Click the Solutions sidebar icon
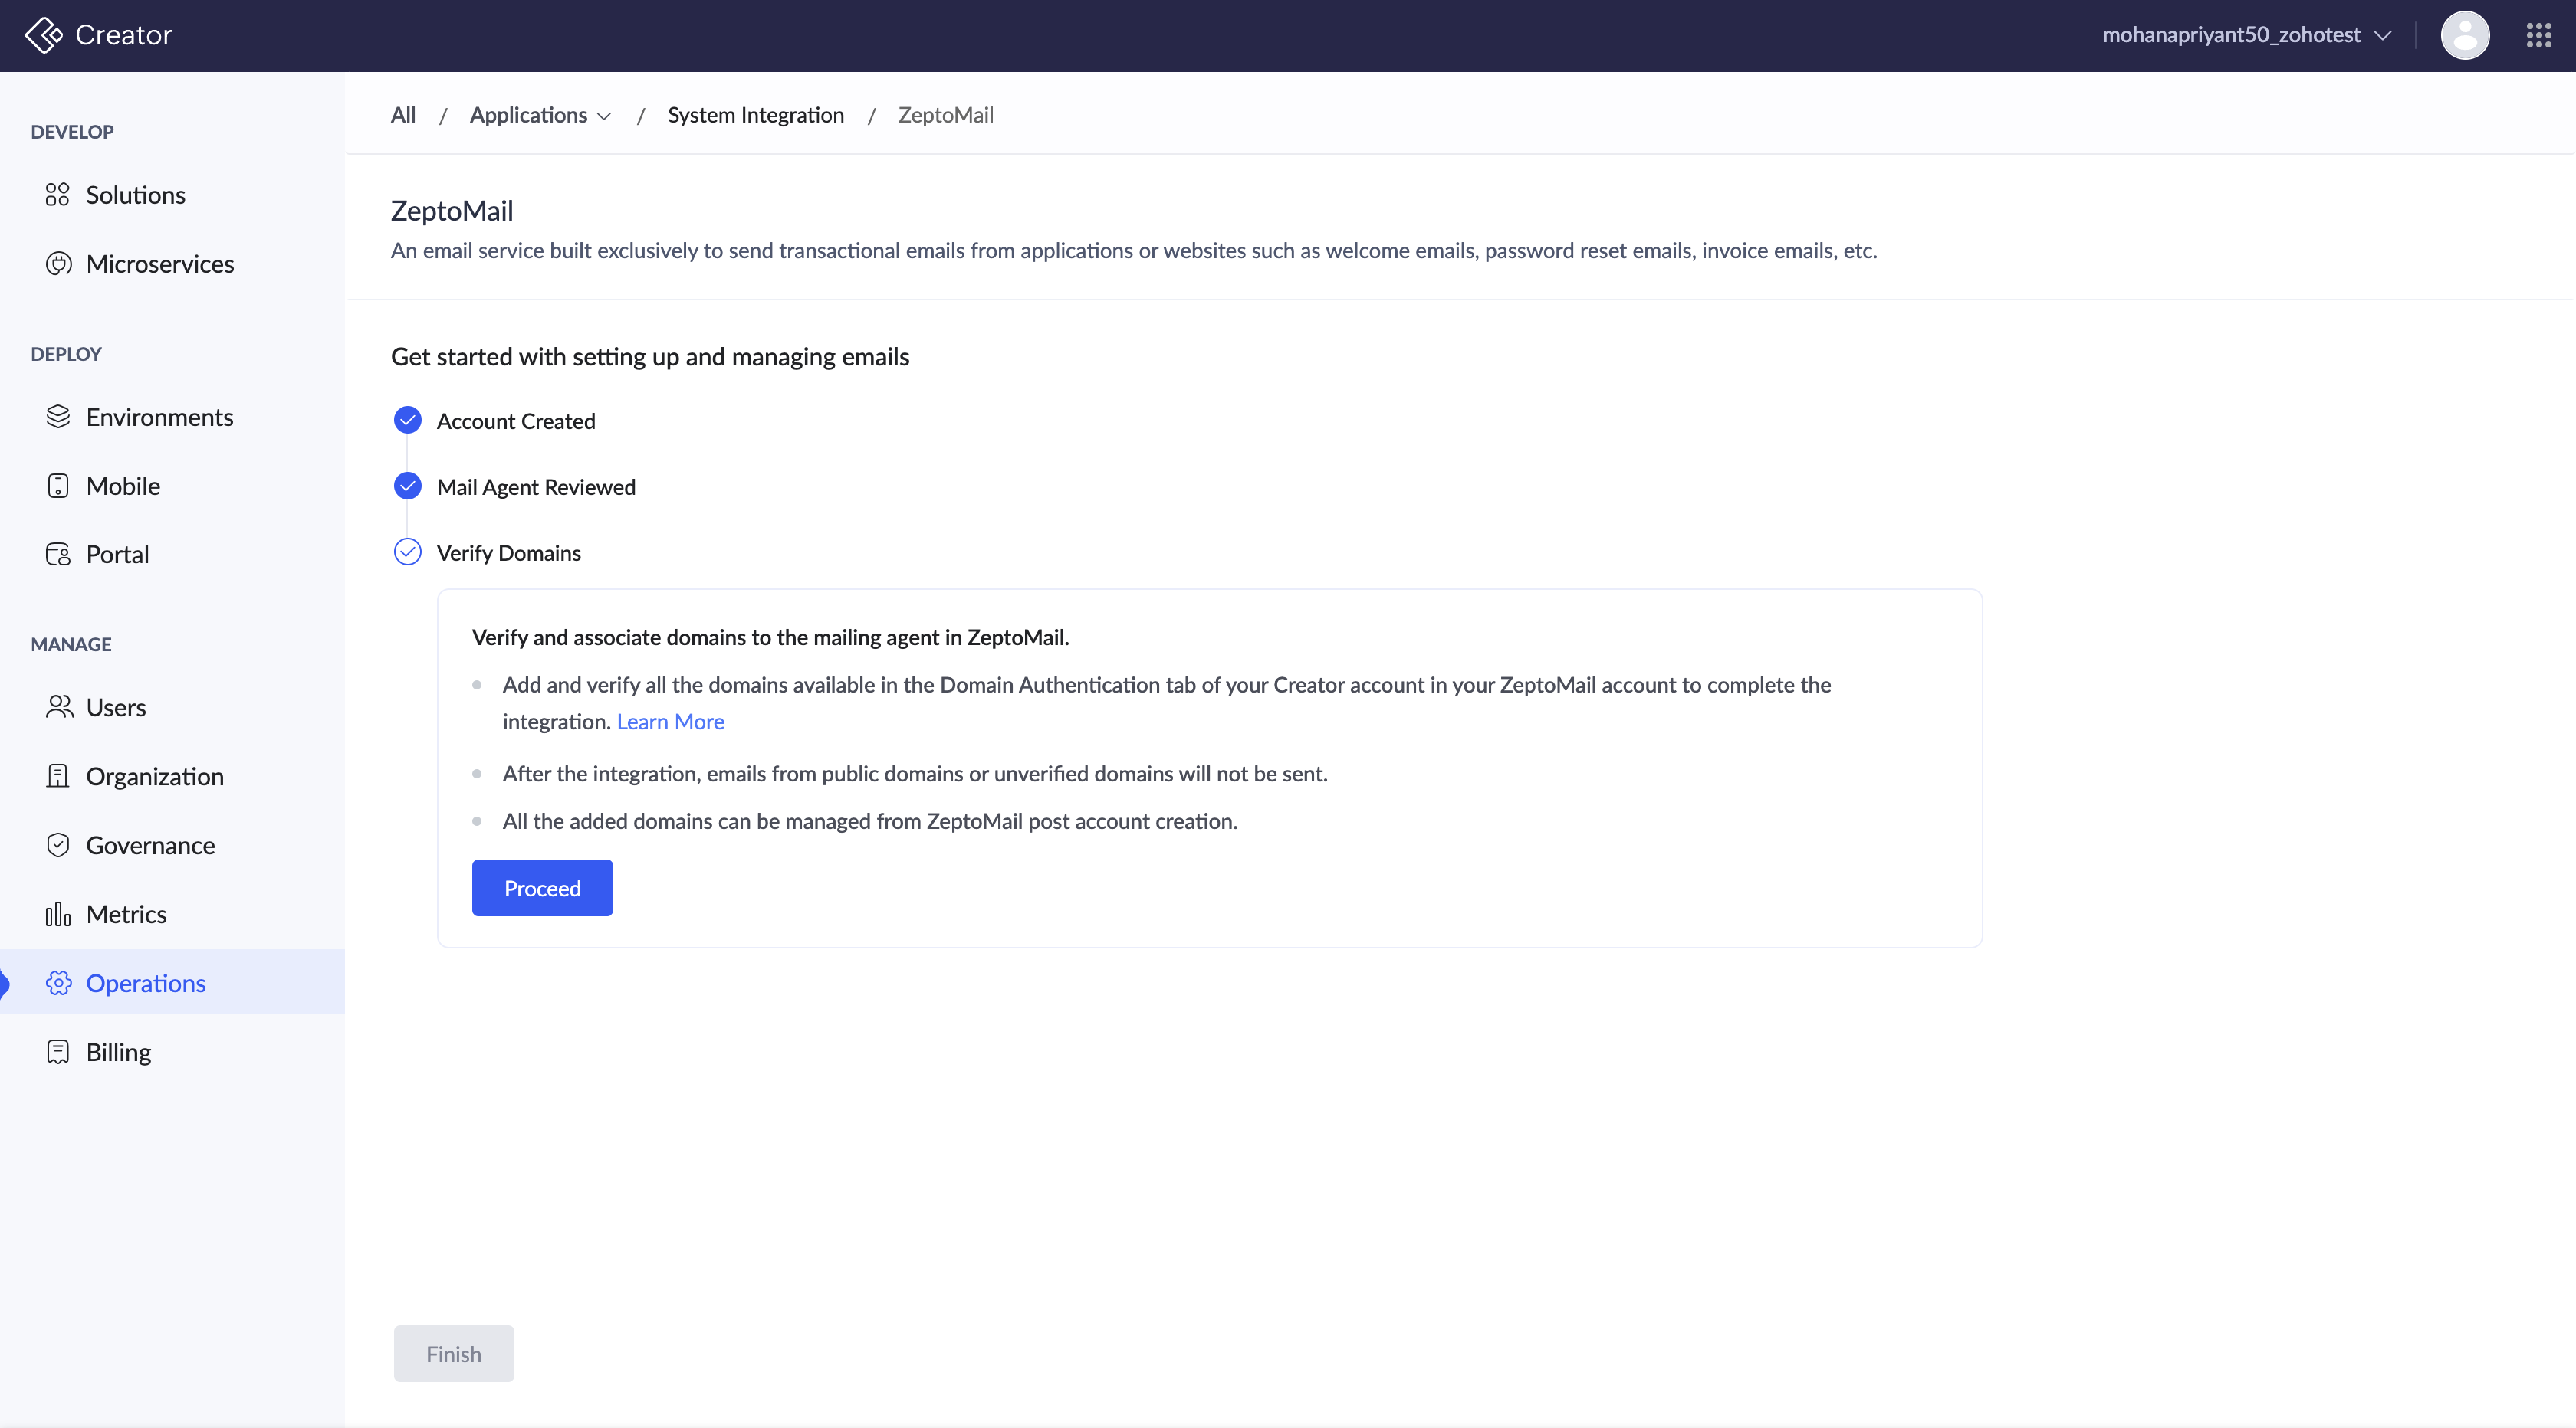2576x1428 pixels. point(58,195)
